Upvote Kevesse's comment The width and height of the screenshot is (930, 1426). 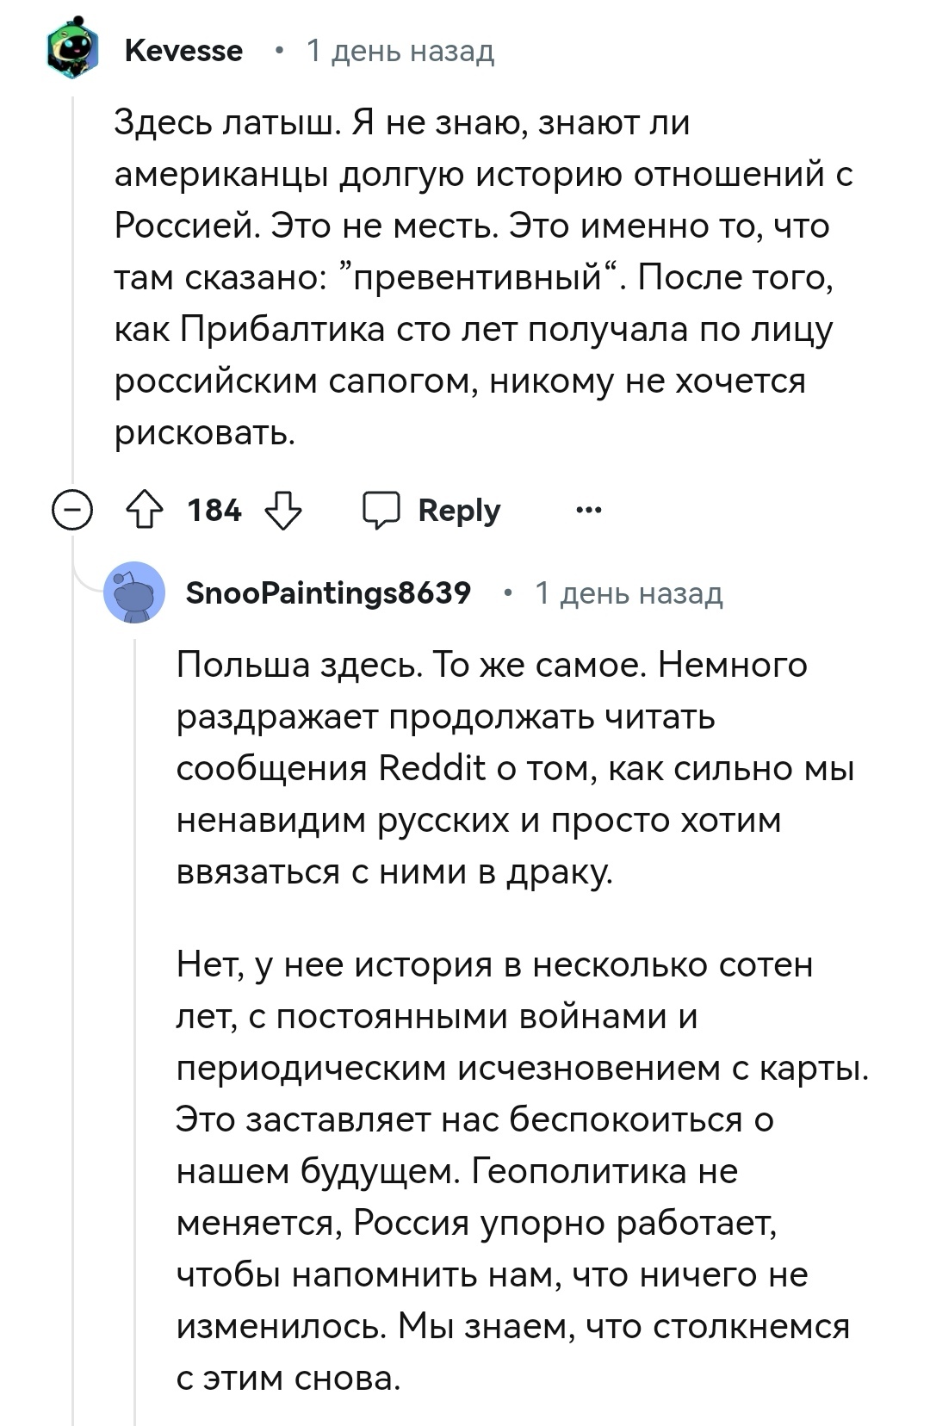(145, 510)
